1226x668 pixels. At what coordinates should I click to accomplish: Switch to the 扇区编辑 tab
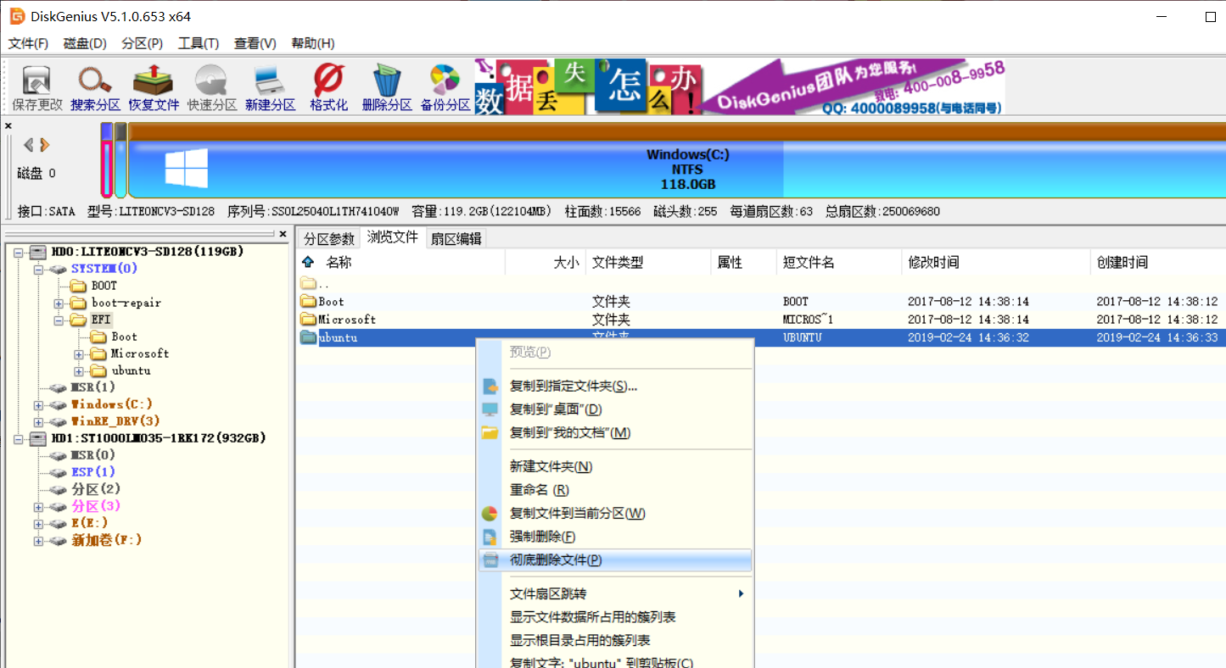457,237
